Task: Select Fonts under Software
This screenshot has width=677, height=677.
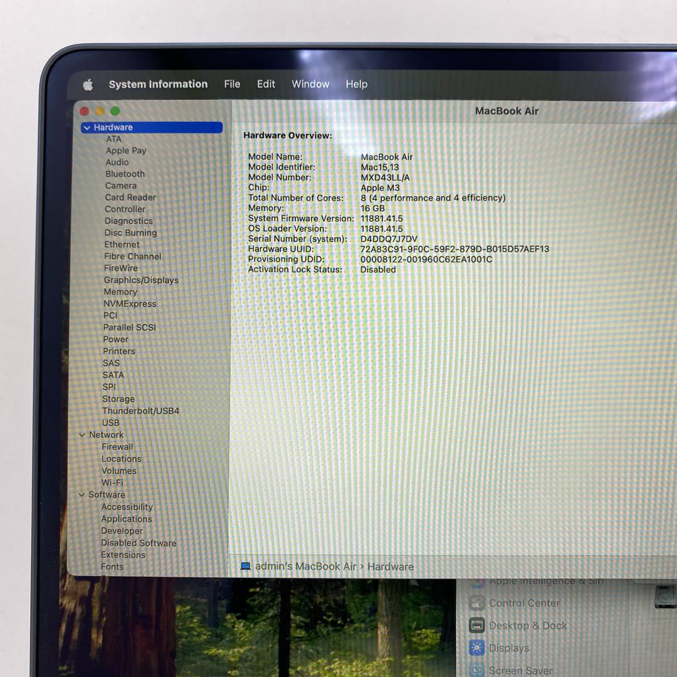Action: click(112, 567)
